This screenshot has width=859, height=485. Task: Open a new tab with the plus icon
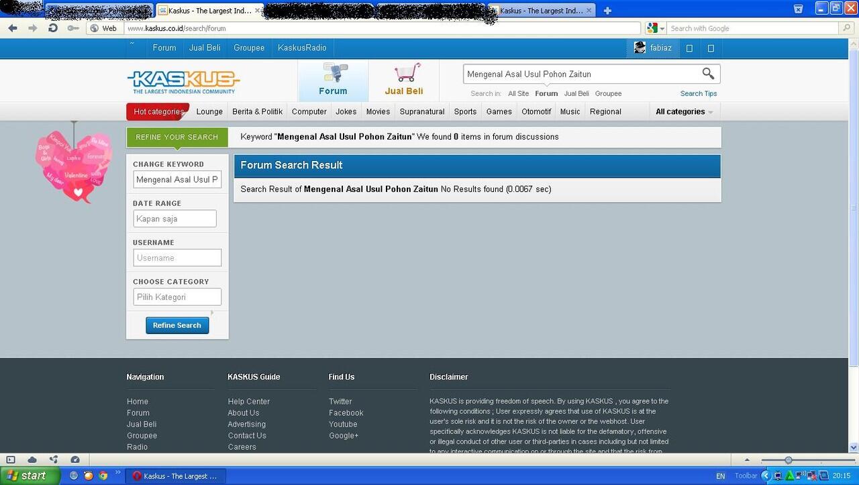point(607,11)
